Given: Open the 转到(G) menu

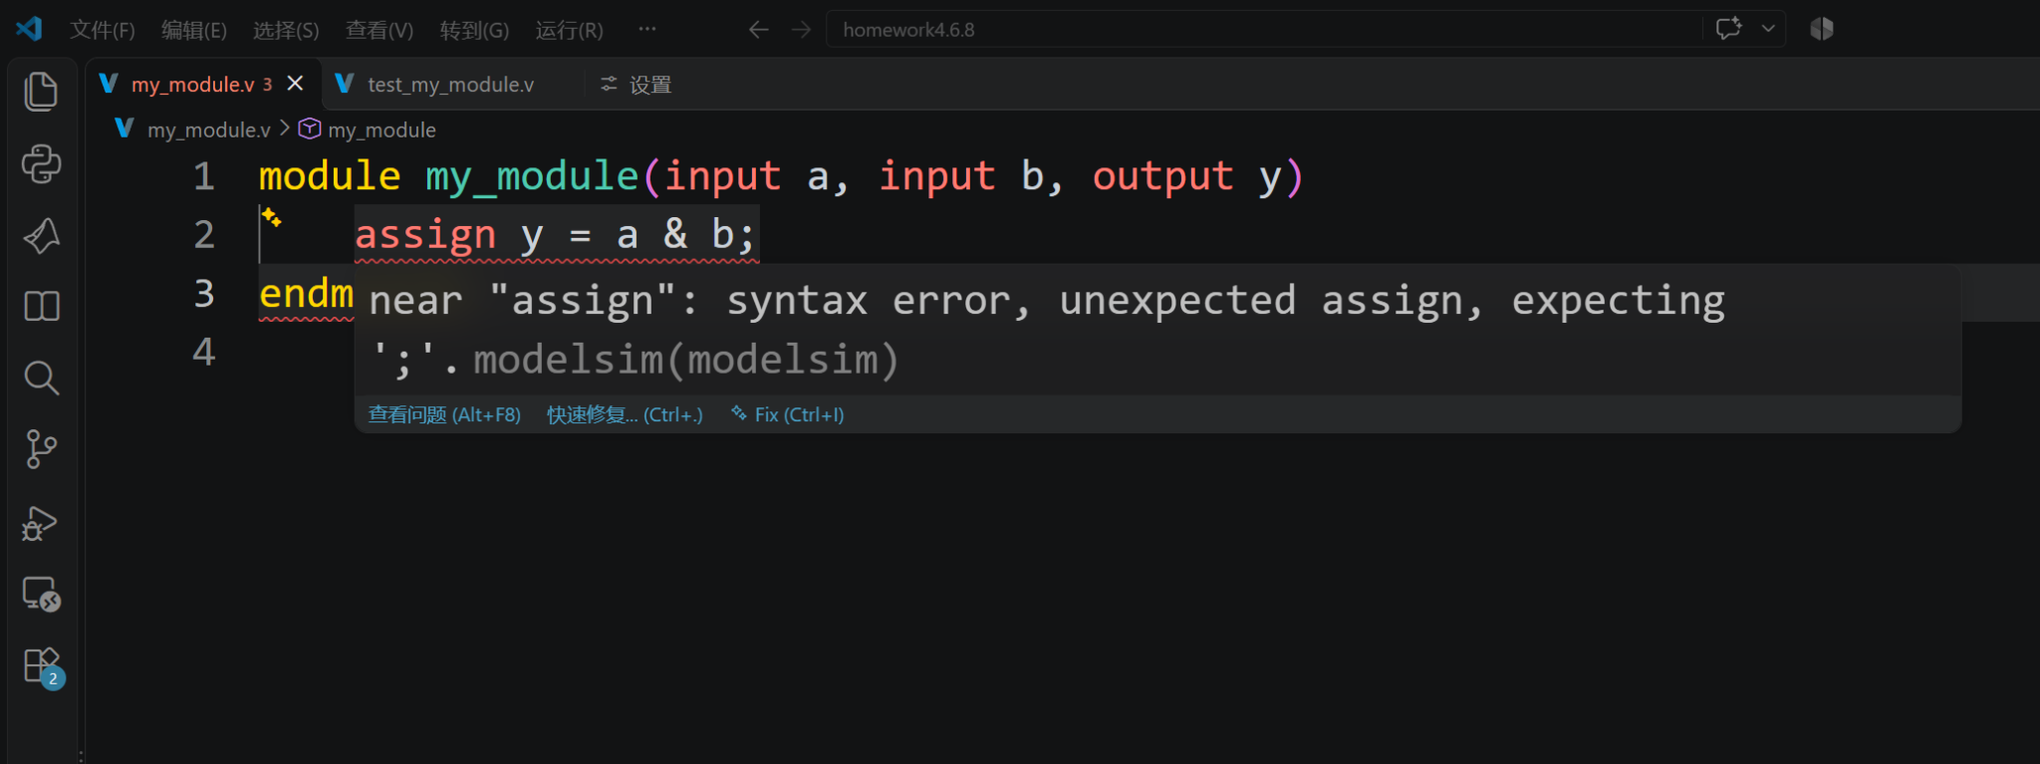Looking at the screenshot, I should [x=474, y=30].
